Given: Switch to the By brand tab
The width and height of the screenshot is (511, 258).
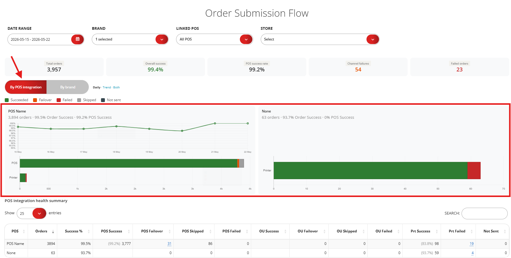Looking at the screenshot, I should pos(68,87).
